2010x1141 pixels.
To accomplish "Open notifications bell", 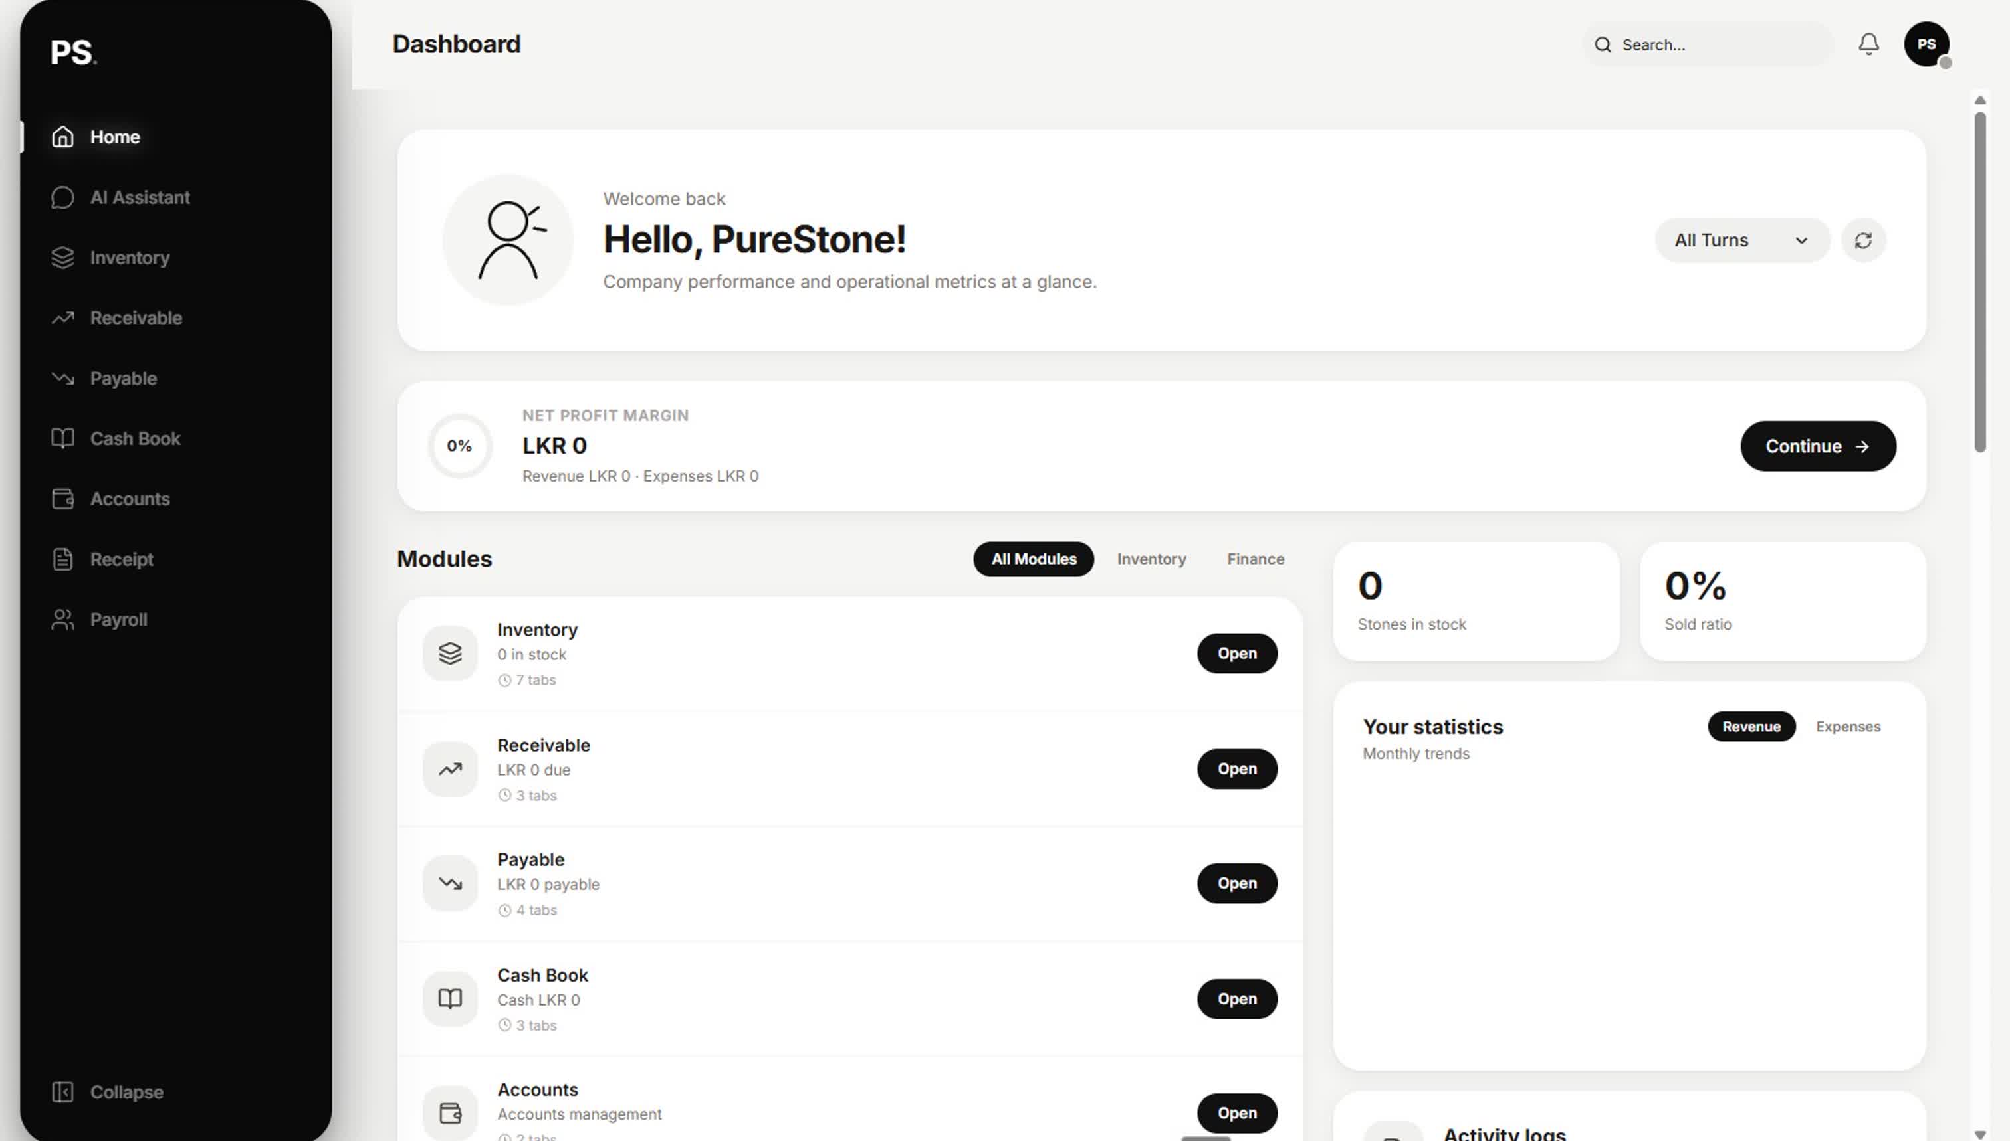I will (1869, 44).
